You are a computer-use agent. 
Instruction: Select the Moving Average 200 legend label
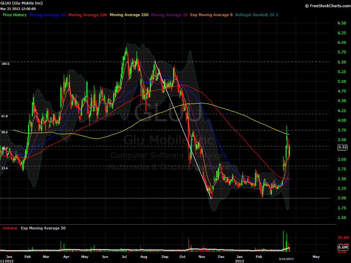click(129, 15)
